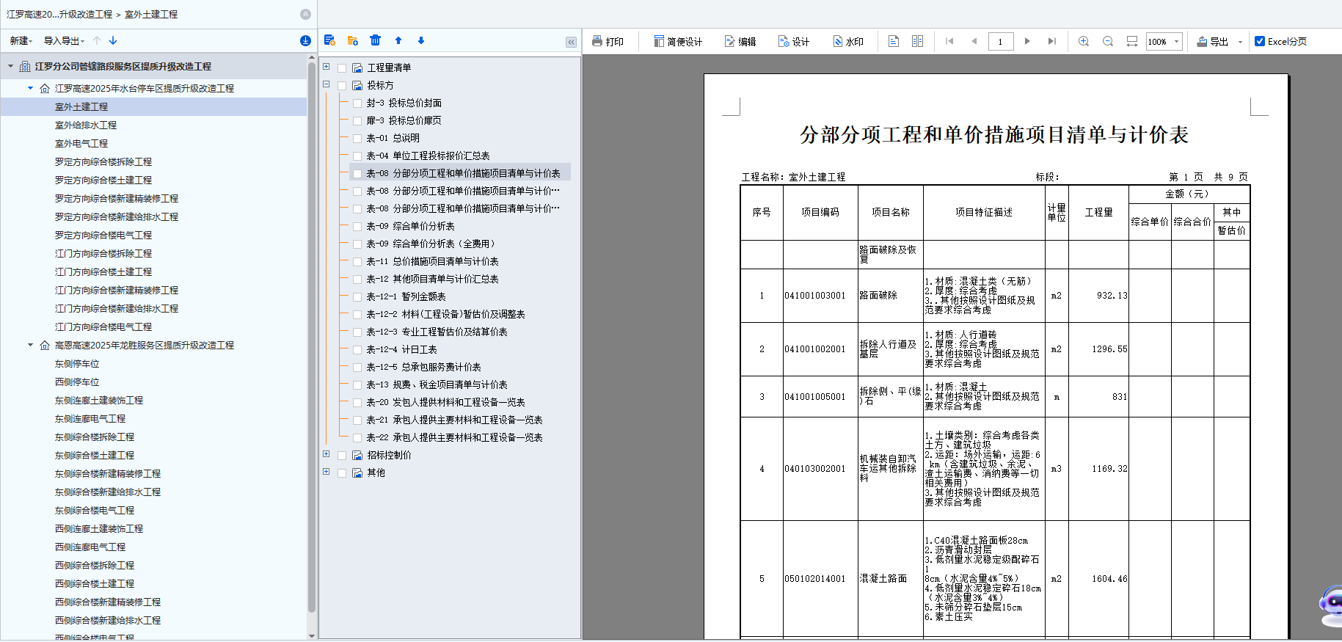The image size is (1342, 642).
Task: Click the delete report trash icon
Action: click(375, 40)
